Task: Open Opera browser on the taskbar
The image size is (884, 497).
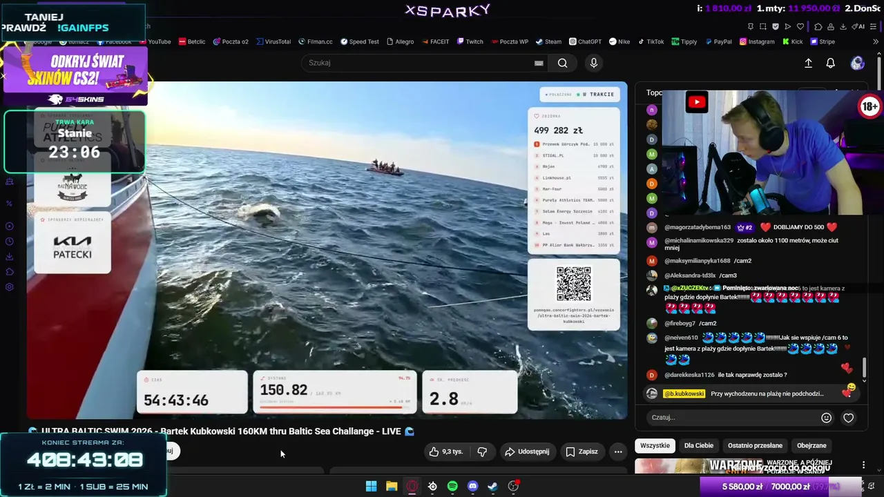Action: pyautogui.click(x=412, y=486)
